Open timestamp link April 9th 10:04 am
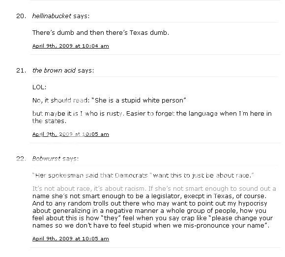 point(71,46)
